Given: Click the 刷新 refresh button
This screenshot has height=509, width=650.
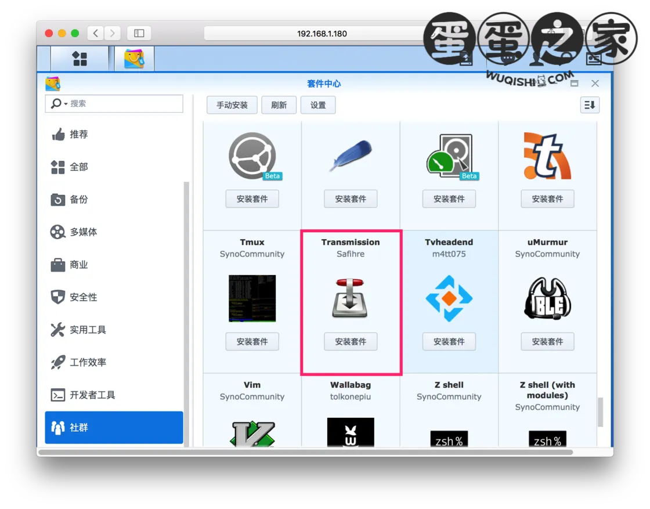Looking at the screenshot, I should (x=279, y=105).
